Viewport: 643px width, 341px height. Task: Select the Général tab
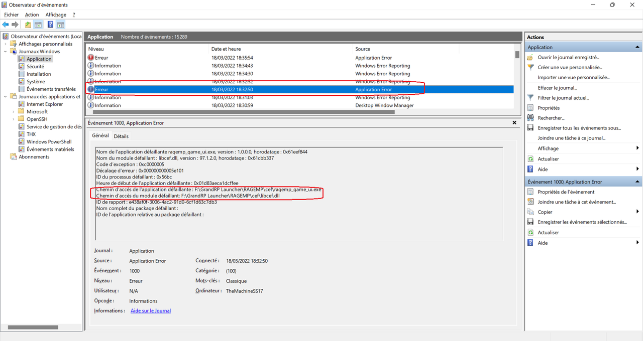(x=100, y=135)
